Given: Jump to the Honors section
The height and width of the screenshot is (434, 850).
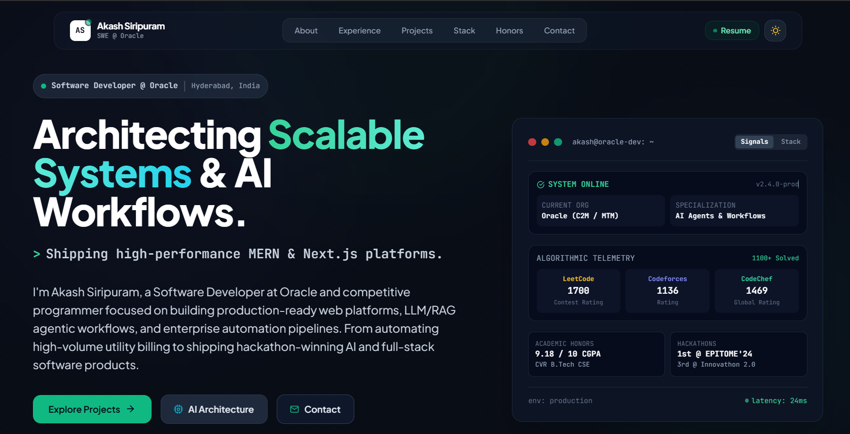Looking at the screenshot, I should [509, 31].
